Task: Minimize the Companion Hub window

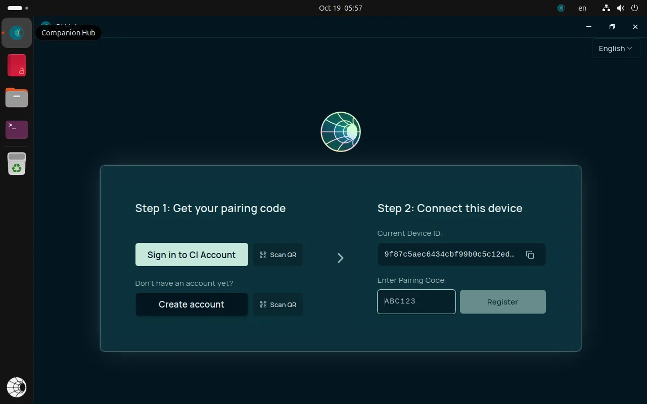Action: 589,27
